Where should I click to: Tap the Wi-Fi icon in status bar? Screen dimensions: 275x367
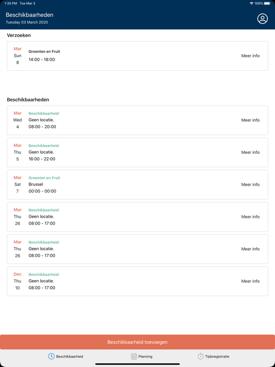[252, 3]
